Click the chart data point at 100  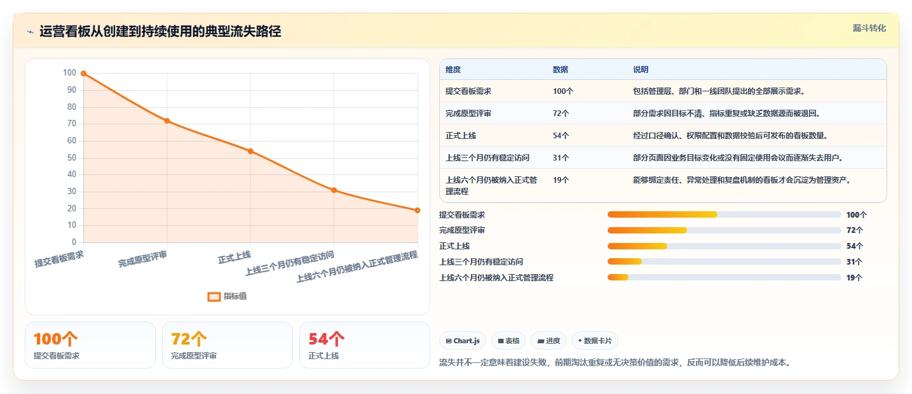[83, 74]
